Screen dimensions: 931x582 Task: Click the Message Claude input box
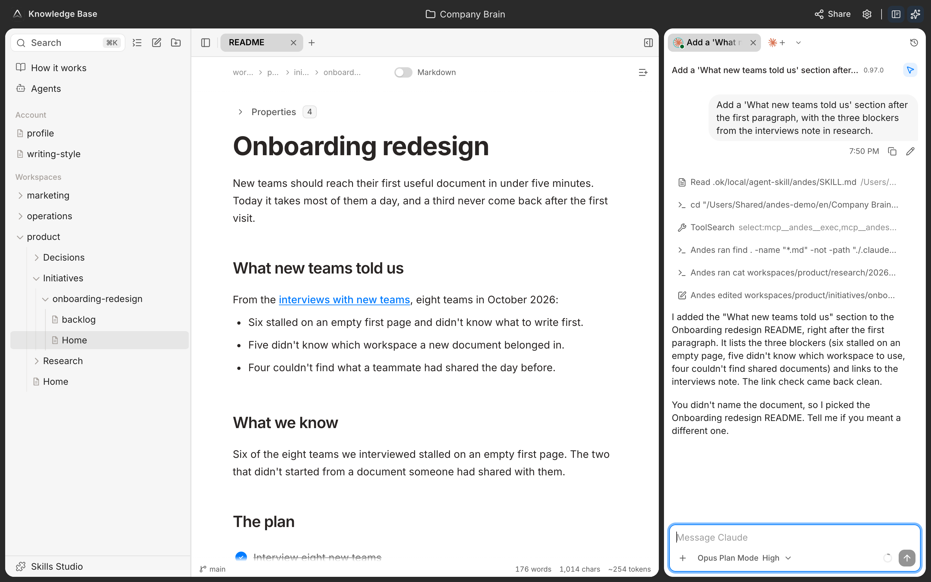(795, 537)
